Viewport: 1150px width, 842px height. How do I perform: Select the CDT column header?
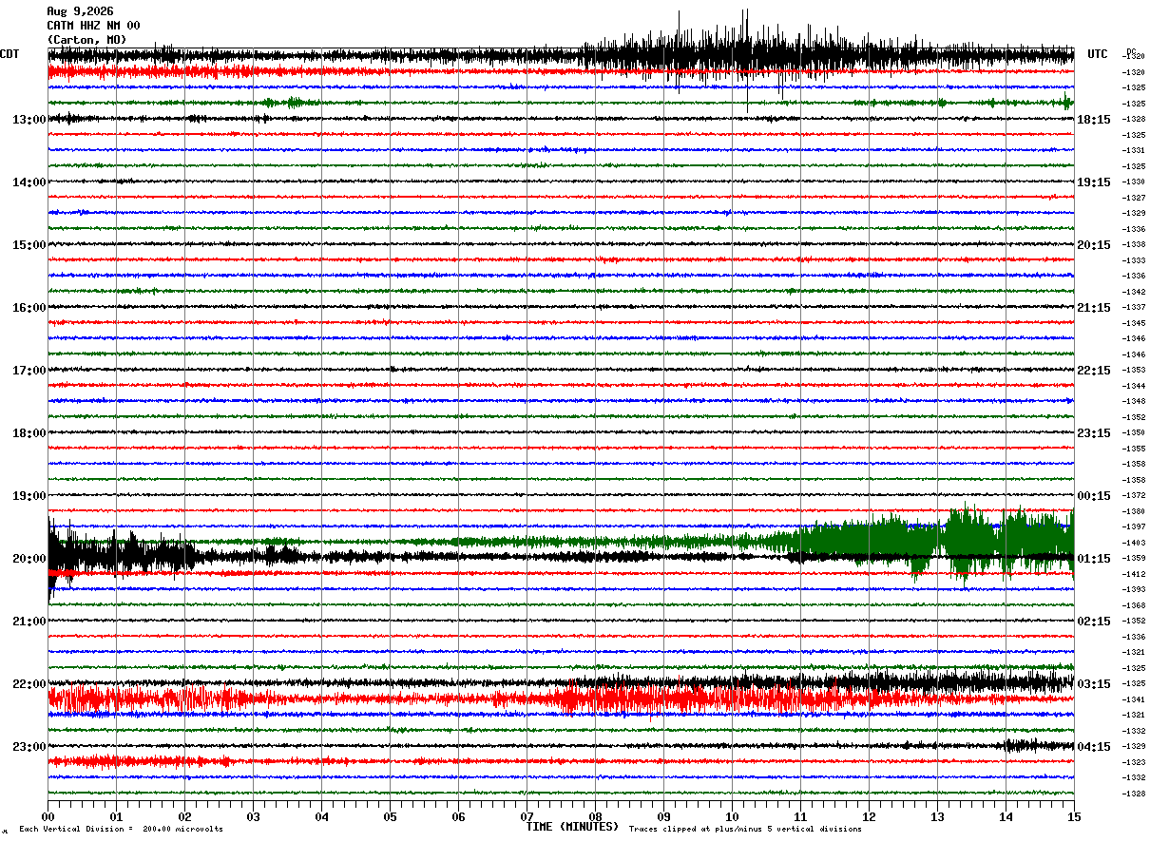(10, 54)
